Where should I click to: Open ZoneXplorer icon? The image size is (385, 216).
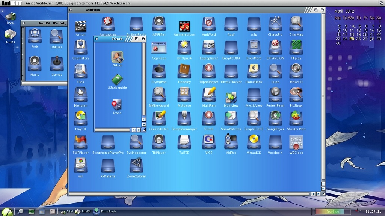[136, 165]
